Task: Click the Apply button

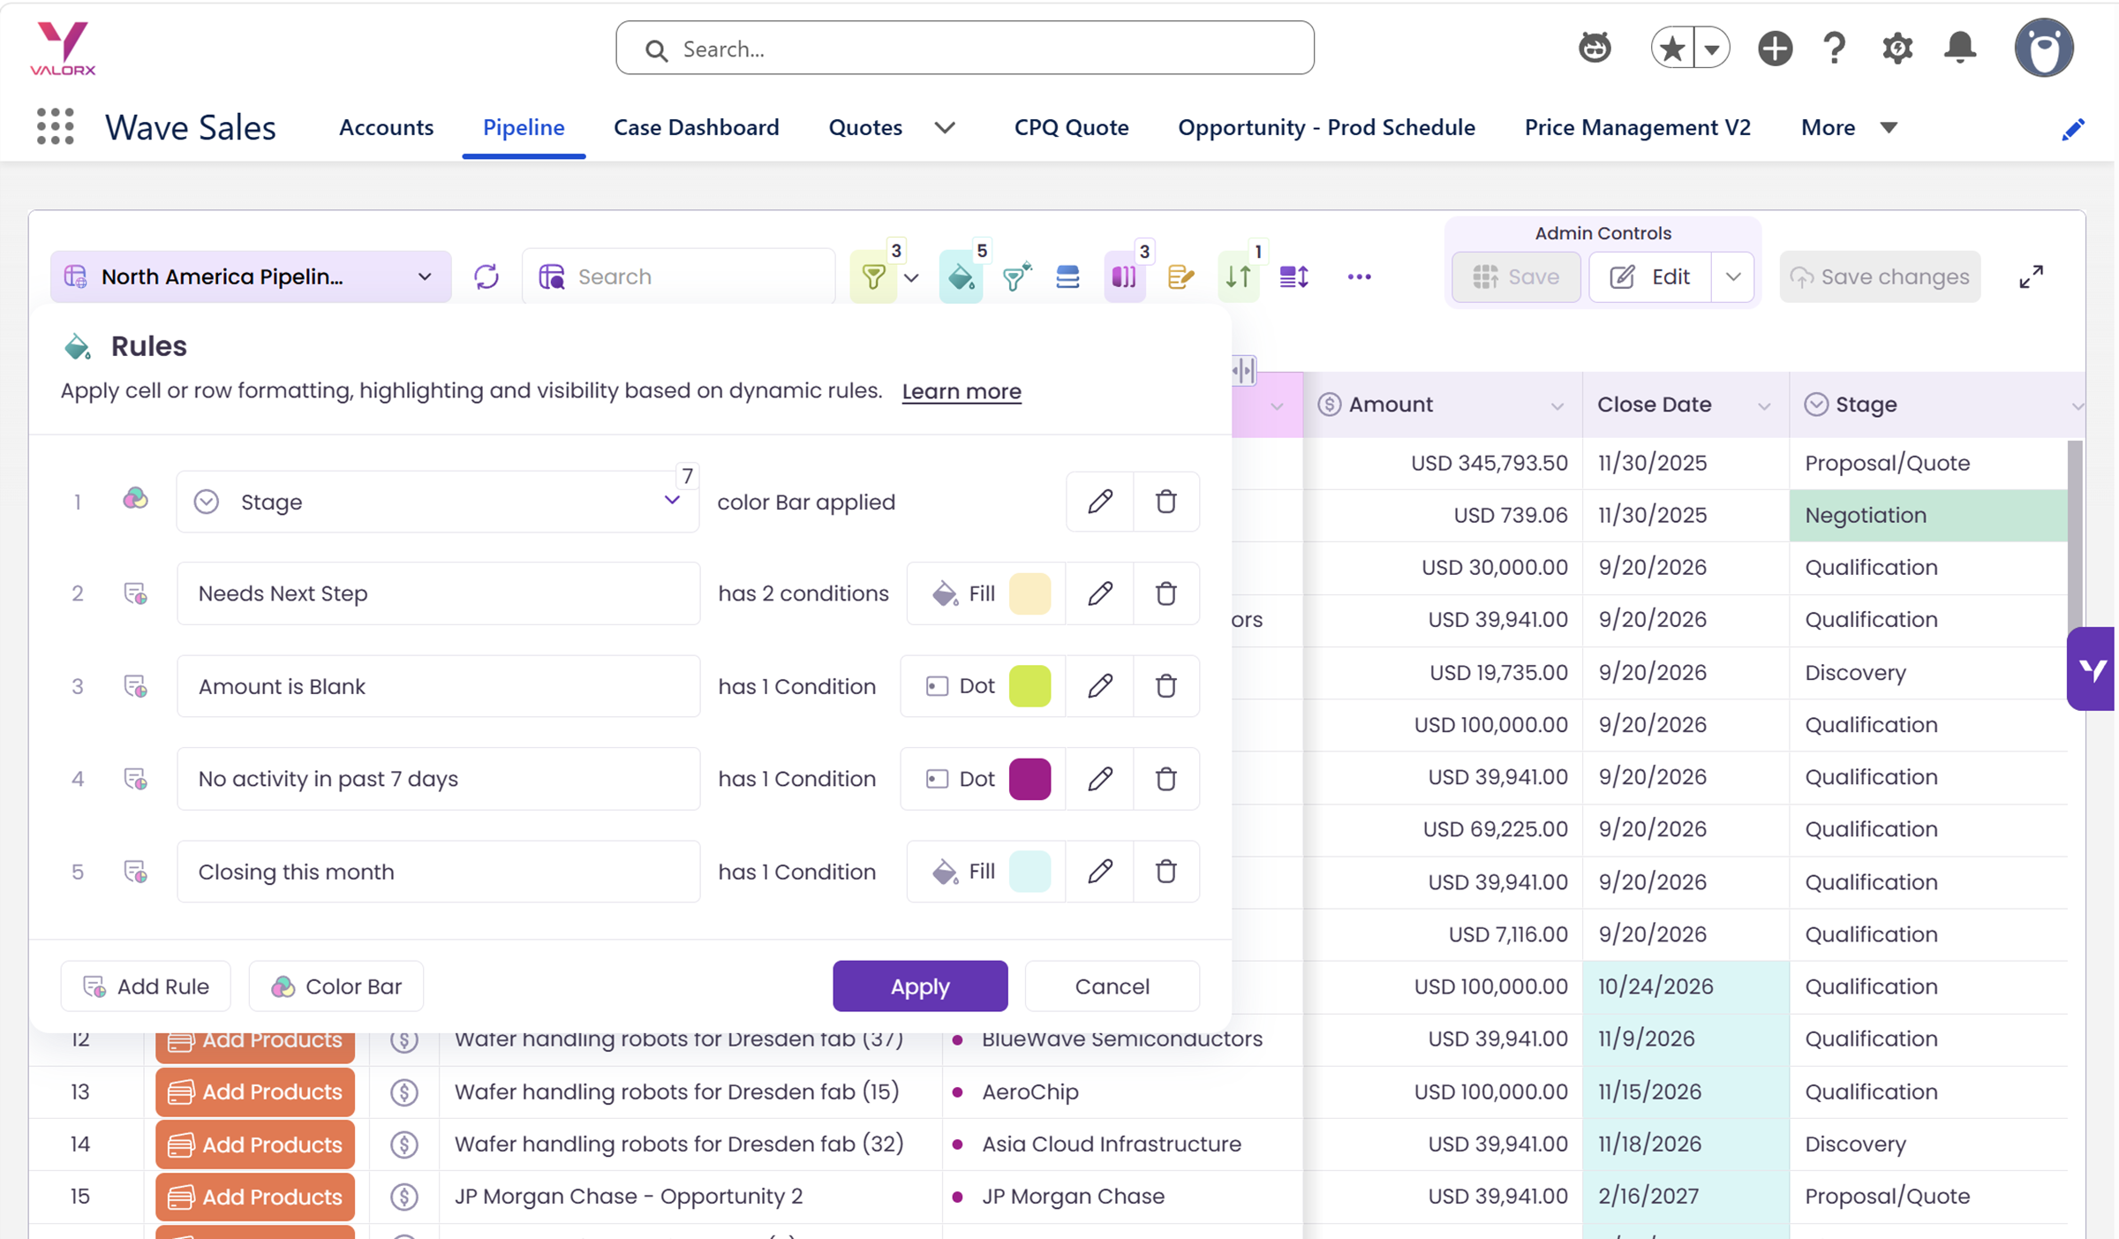Action: [920, 986]
